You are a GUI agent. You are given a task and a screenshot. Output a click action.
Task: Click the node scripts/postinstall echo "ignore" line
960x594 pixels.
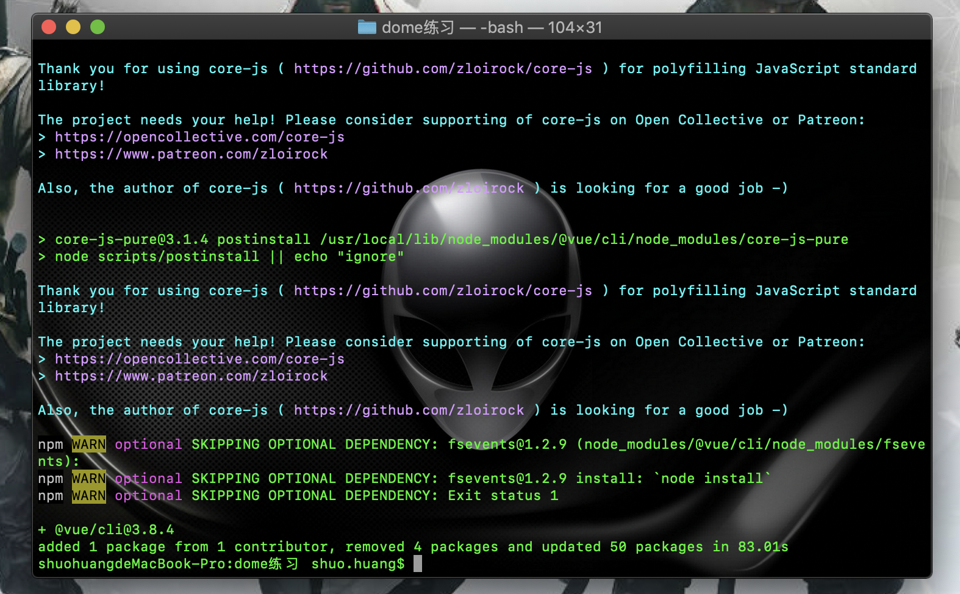[221, 256]
